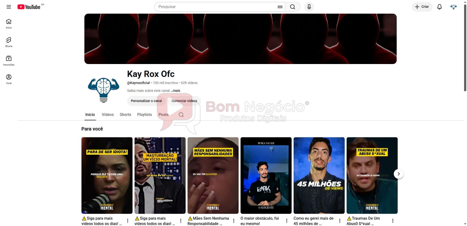The image size is (467, 226).
Task: Click the 'Kay Rox Ofc' channel name
Action: [151, 74]
